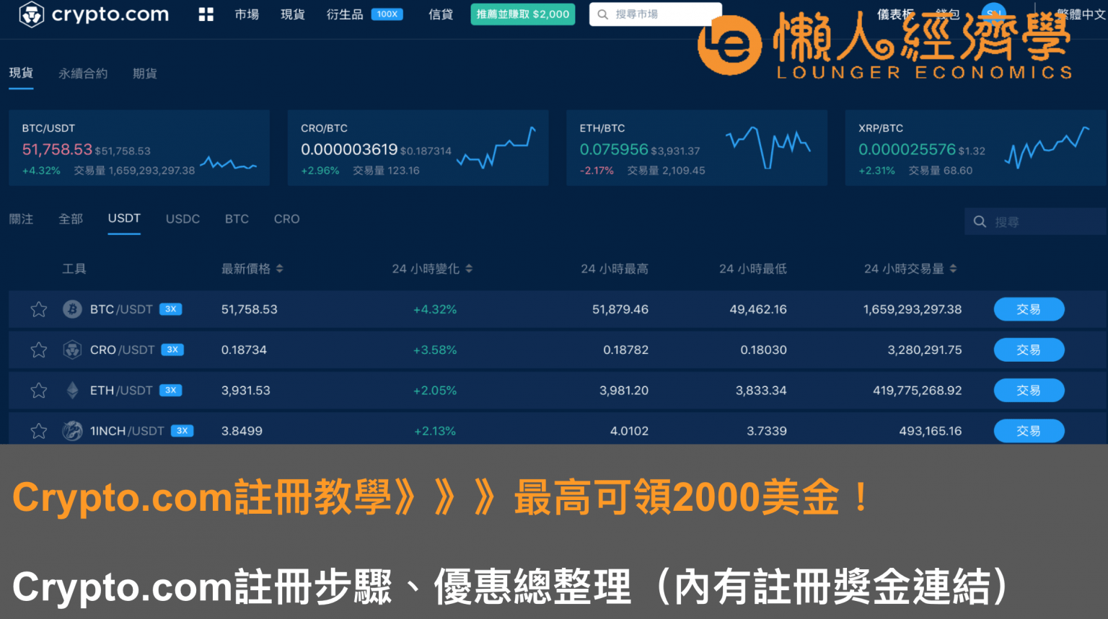Click the magnifier icon in top search box

tap(602, 14)
